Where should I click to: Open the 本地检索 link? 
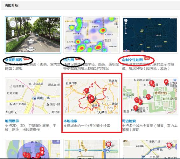70,121
